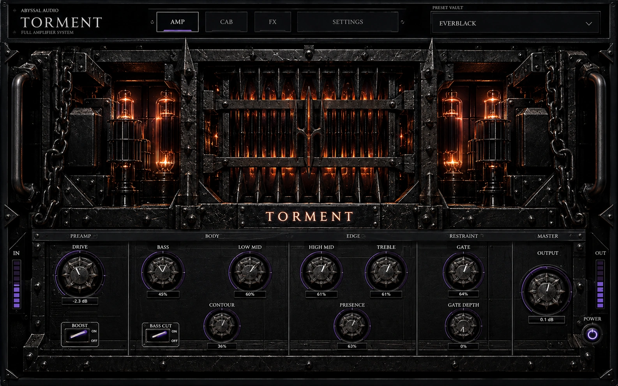618x386 pixels.
Task: Click the EDGE section header
Action: pos(353,236)
